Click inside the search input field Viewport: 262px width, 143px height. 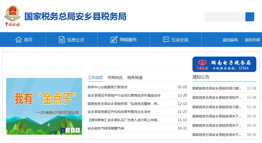pos(225,17)
